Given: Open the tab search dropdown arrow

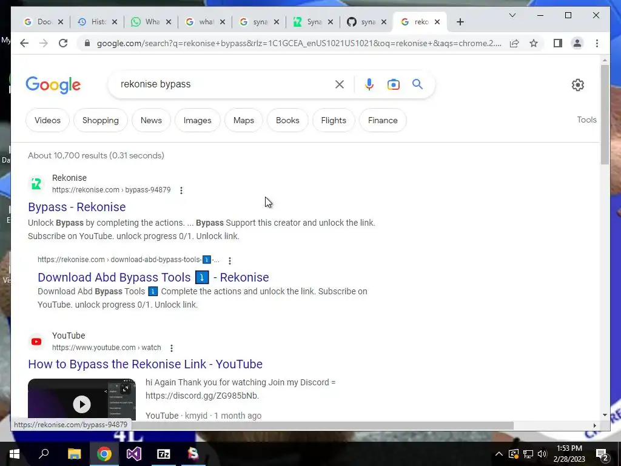Looking at the screenshot, I should coord(512,15).
